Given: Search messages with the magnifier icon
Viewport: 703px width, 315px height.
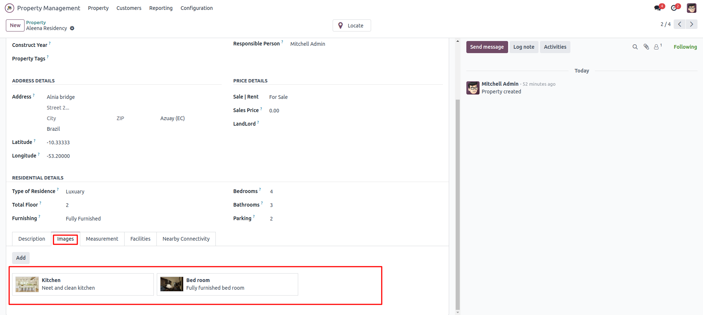Looking at the screenshot, I should (x=635, y=47).
